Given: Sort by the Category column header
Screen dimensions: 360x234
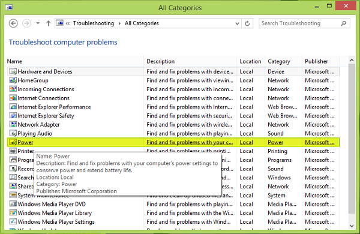Looking at the screenshot, I should point(279,61).
